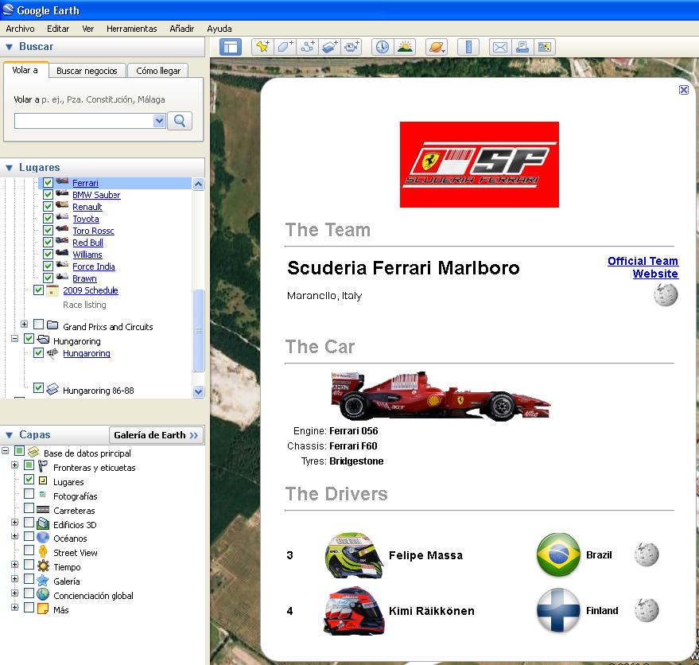Open the team's Wikipedia globe icon

pos(666,295)
